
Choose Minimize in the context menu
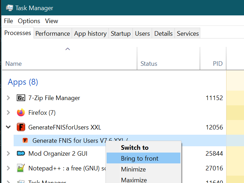click(x=143, y=169)
